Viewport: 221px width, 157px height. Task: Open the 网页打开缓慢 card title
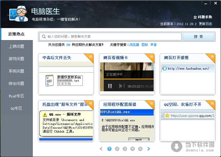click(x=176, y=58)
